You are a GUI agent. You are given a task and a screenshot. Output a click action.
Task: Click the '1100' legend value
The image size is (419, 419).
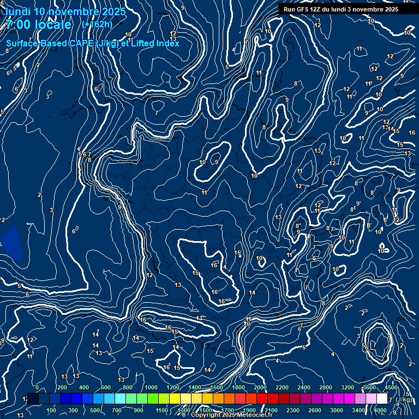pos(162,410)
